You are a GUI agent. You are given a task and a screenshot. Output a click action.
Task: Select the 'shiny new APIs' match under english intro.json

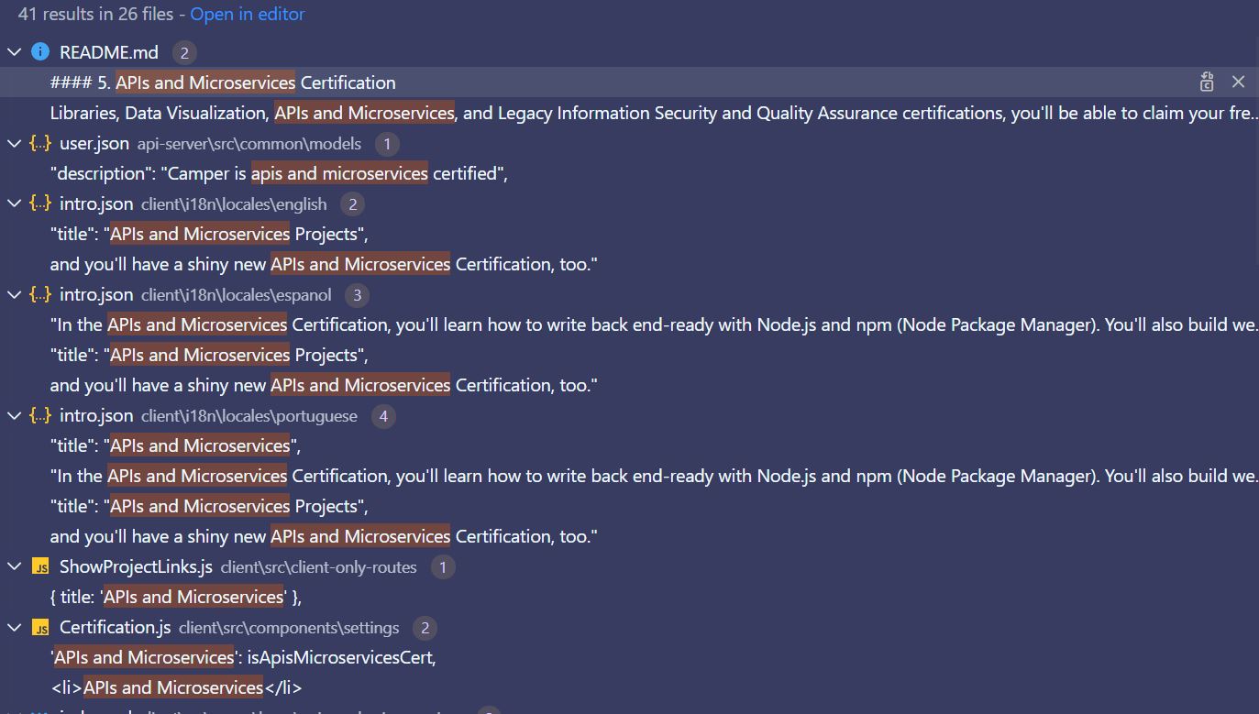pos(321,263)
